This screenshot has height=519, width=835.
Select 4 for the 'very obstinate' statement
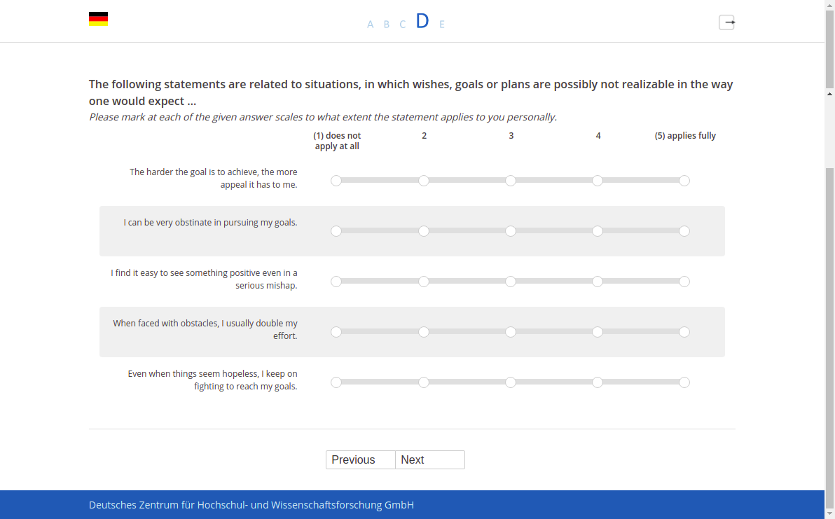(598, 231)
